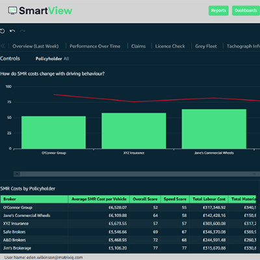Click the £5,673.55 cost value

(x=118, y=224)
